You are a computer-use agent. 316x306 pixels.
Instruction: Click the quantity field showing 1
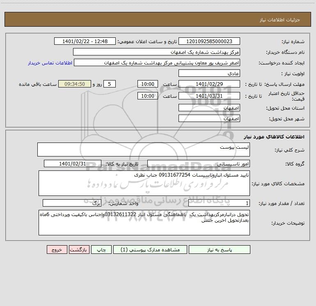click(219, 203)
